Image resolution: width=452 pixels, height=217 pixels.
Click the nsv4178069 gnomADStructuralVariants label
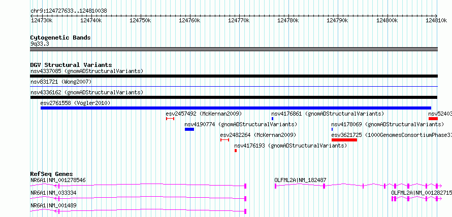pyautogui.click(x=388, y=124)
